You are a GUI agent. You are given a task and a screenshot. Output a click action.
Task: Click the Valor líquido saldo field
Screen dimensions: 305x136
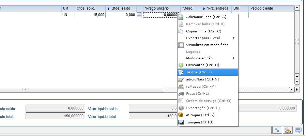pos(153,108)
